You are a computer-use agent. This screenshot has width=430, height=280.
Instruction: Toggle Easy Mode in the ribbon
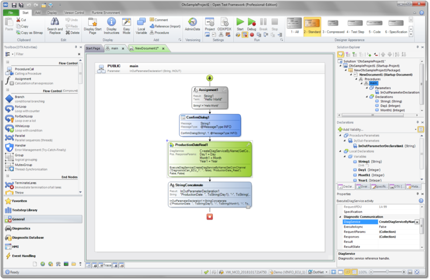coord(126,26)
